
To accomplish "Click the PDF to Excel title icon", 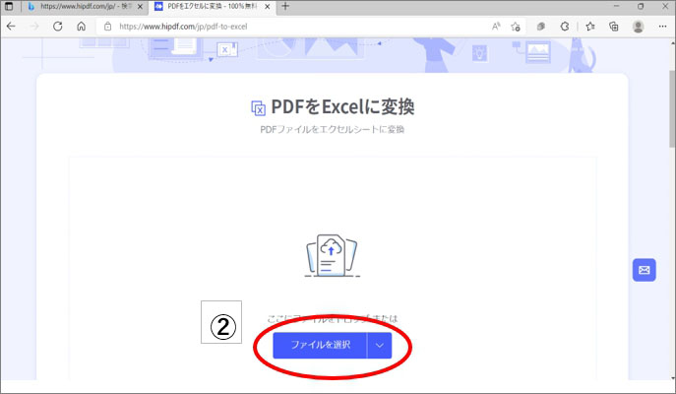I will tap(258, 108).
